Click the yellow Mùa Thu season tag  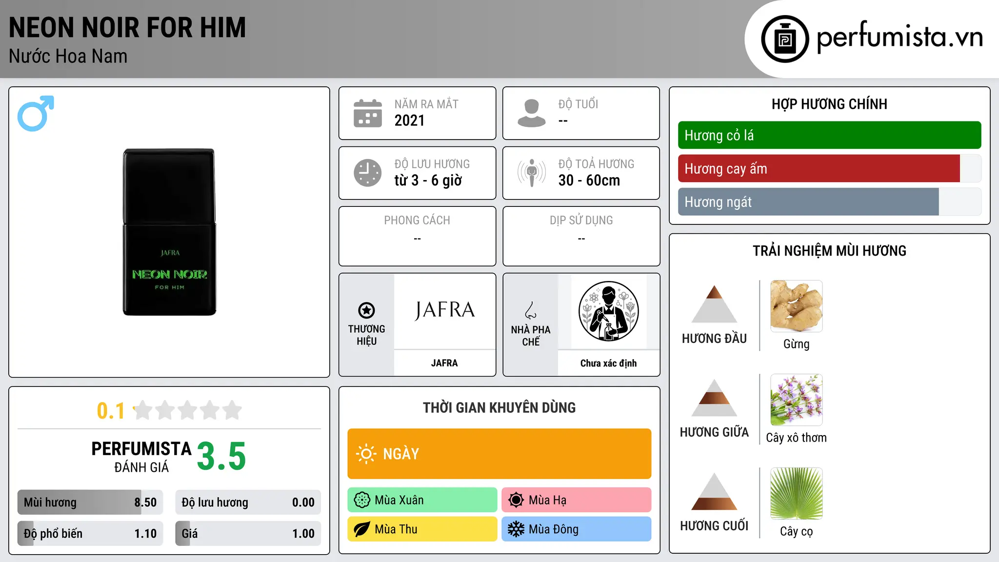click(x=422, y=529)
